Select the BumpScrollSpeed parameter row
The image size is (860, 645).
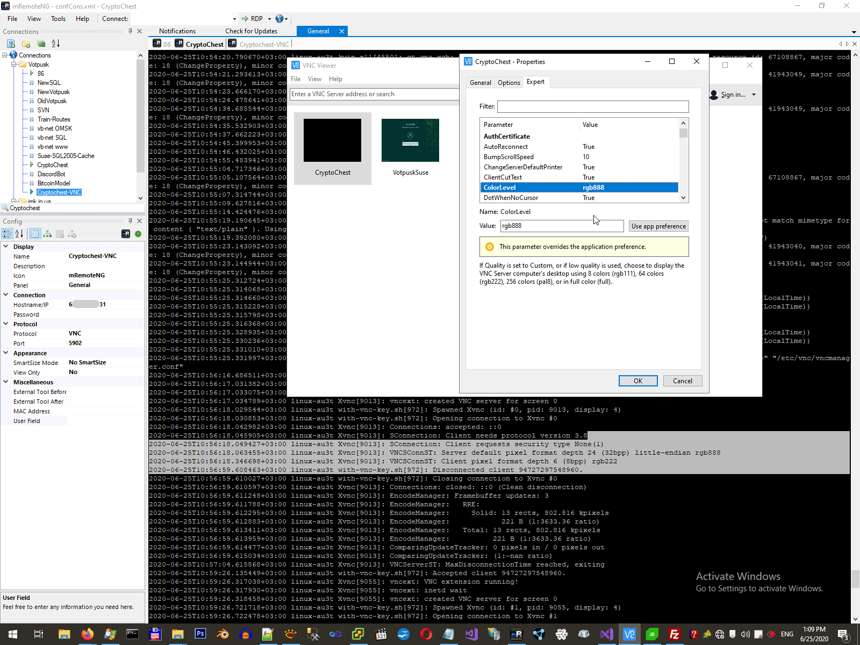[x=579, y=157]
